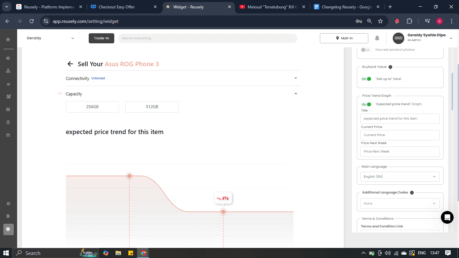Bookmark this page with the star icon

[380, 21]
